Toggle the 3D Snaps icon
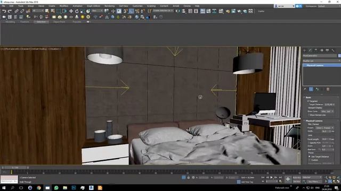Image resolution: width=341 pixels, height=191 pixels. [x=126, y=11]
